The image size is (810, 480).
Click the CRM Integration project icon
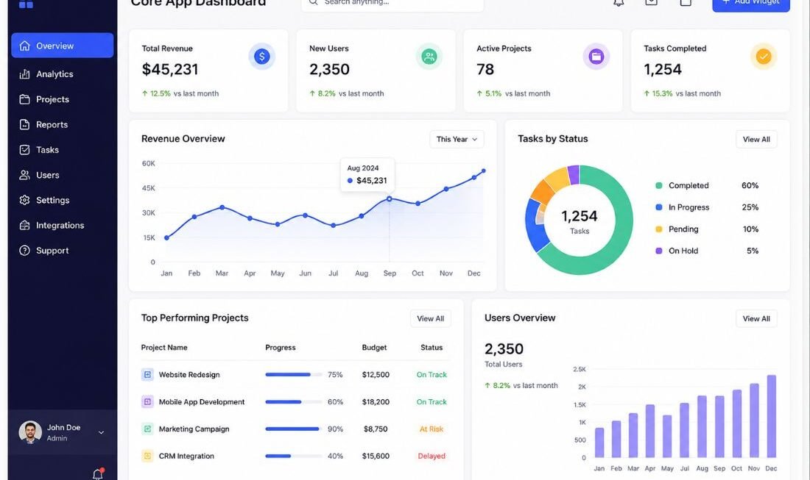pos(147,456)
